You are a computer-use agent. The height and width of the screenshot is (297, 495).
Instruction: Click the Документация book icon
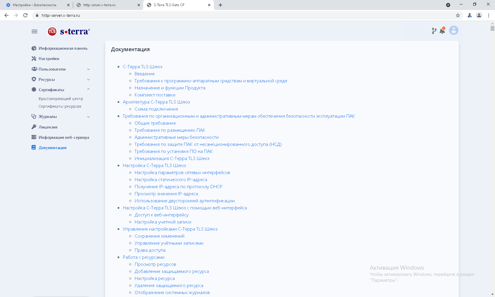coord(34,148)
